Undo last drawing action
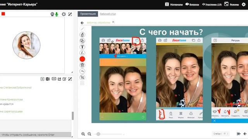This screenshot has width=248, height=139. (82, 71)
